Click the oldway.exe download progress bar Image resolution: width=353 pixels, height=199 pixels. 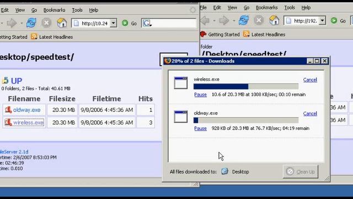coord(246,121)
